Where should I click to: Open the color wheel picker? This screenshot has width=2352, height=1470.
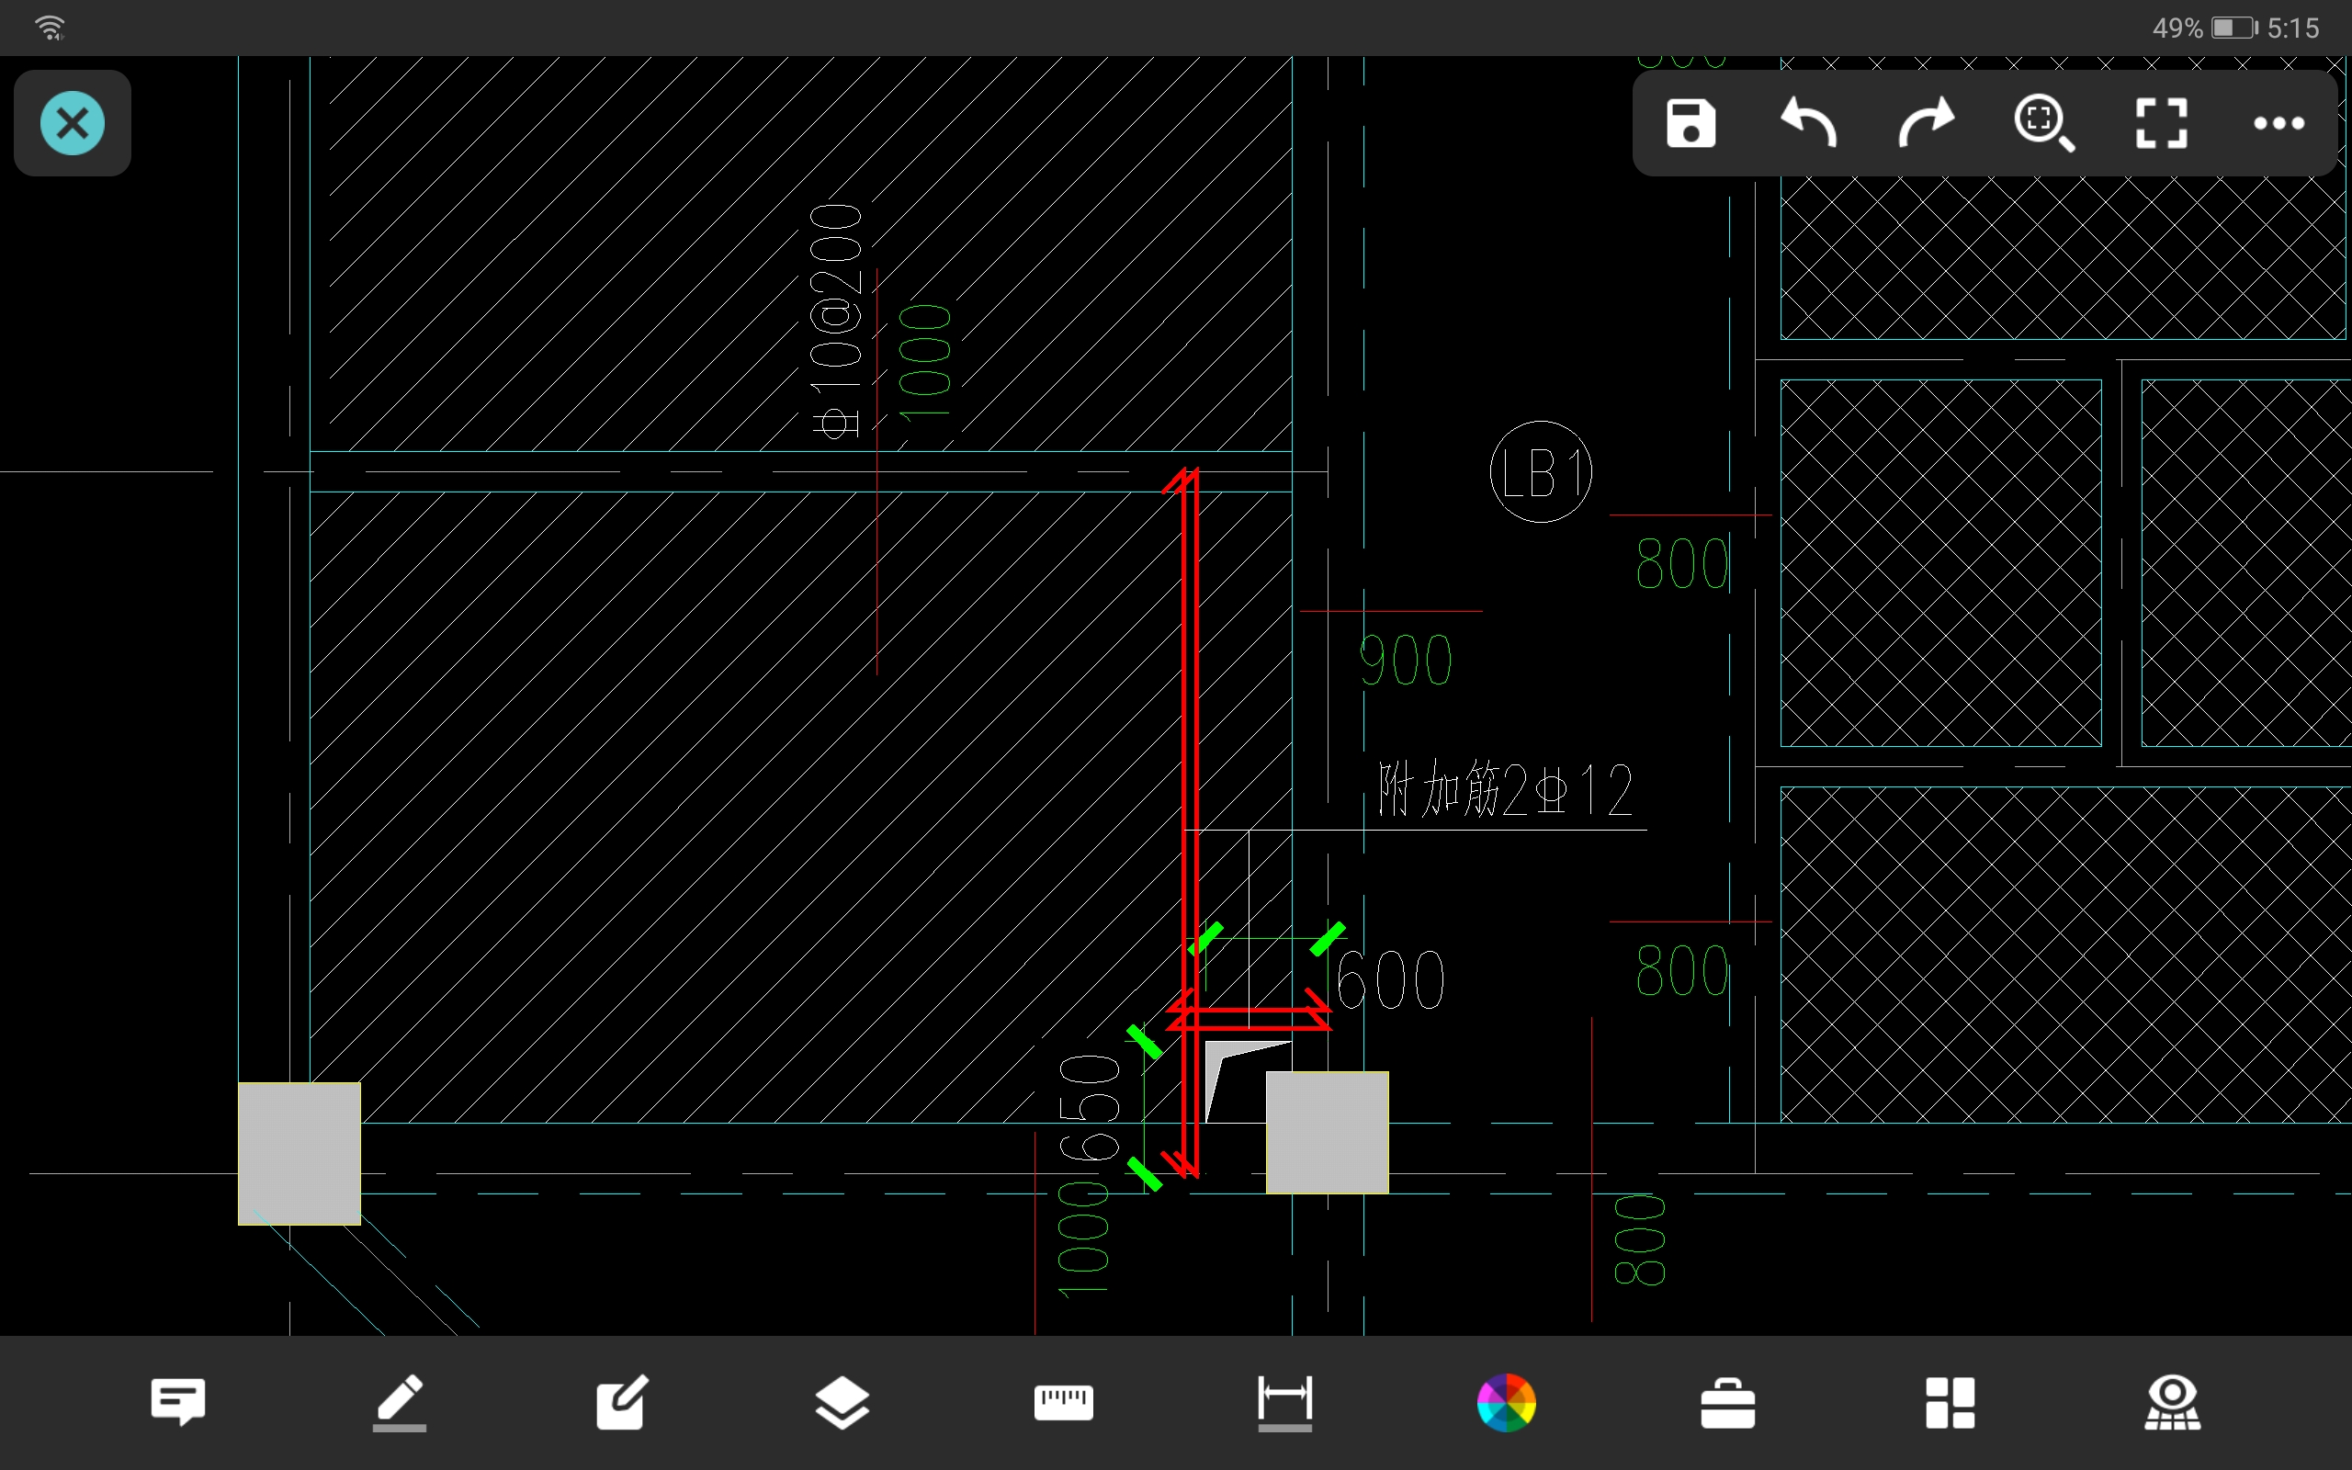pos(1507,1402)
